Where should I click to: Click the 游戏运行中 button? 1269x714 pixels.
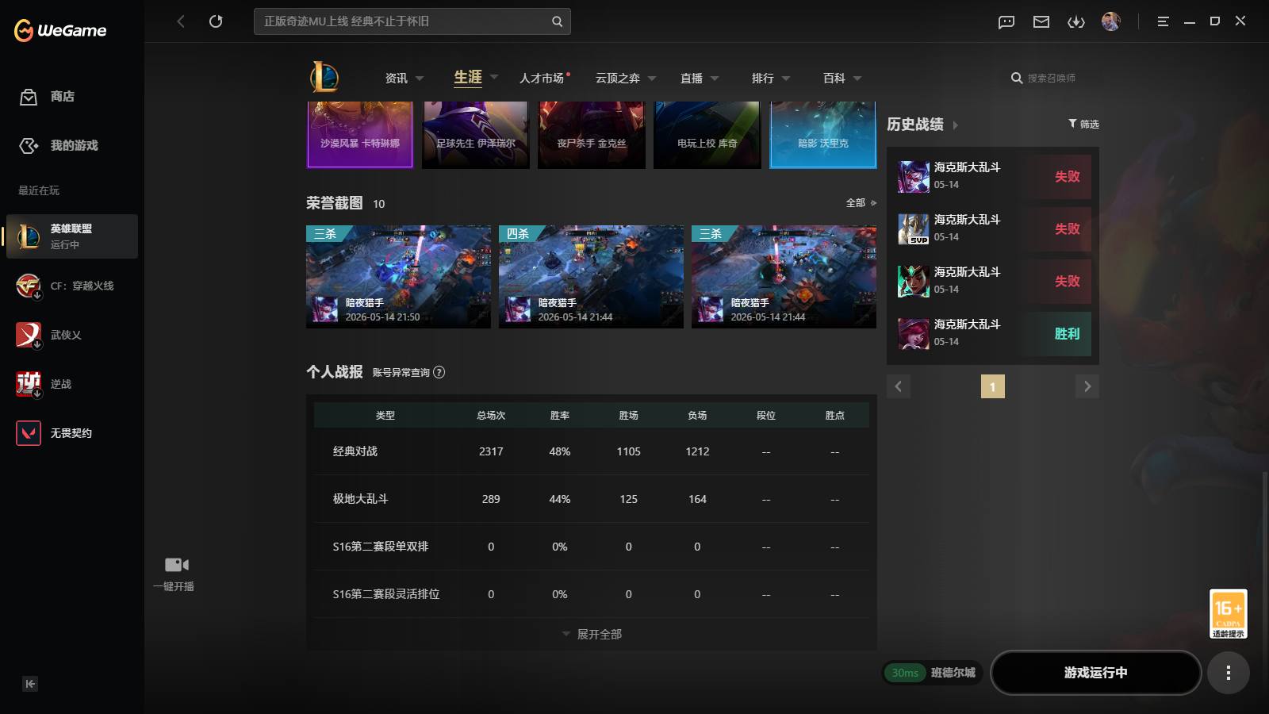click(x=1096, y=673)
